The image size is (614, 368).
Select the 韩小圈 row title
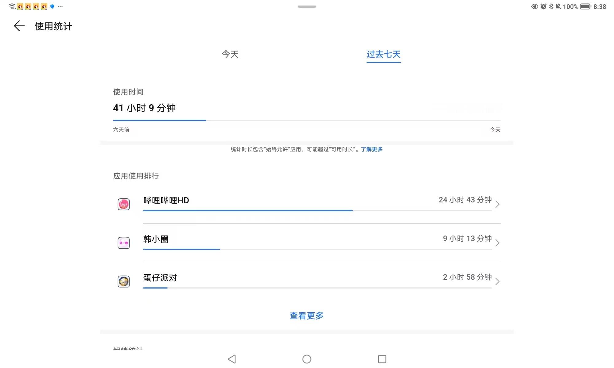coord(156,239)
